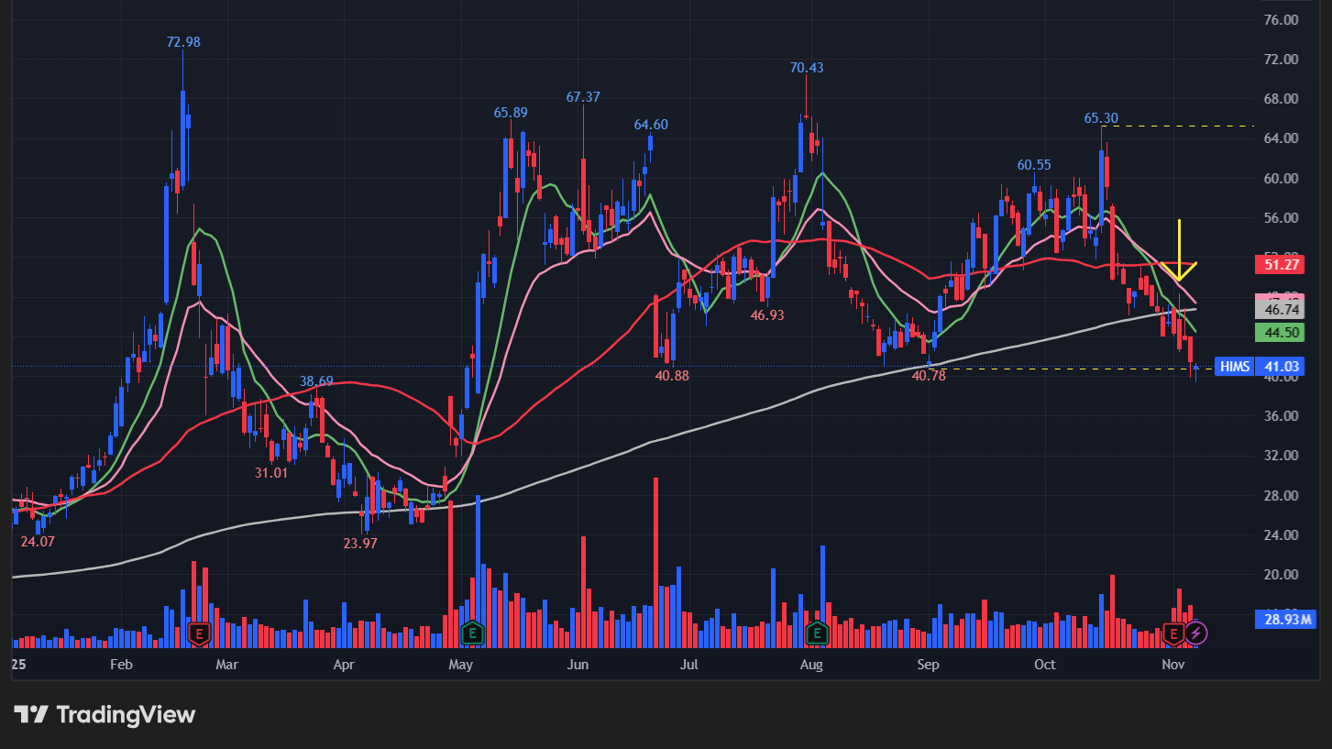Screen dimensions: 1332x749
Task: Click the May label on time axis
Action: 461,664
